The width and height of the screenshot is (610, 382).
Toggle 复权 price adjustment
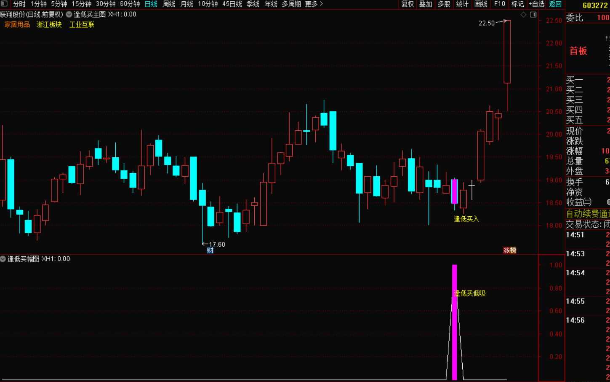408,4
